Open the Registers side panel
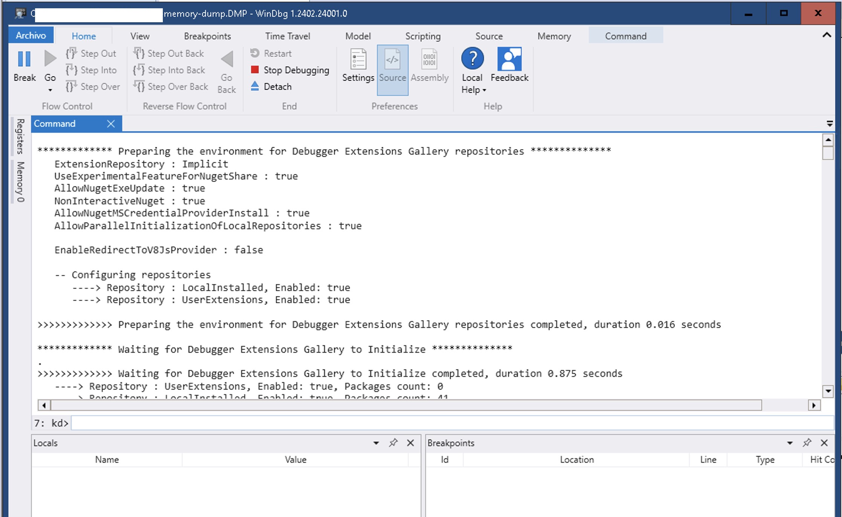The width and height of the screenshot is (842, 517). (x=20, y=136)
